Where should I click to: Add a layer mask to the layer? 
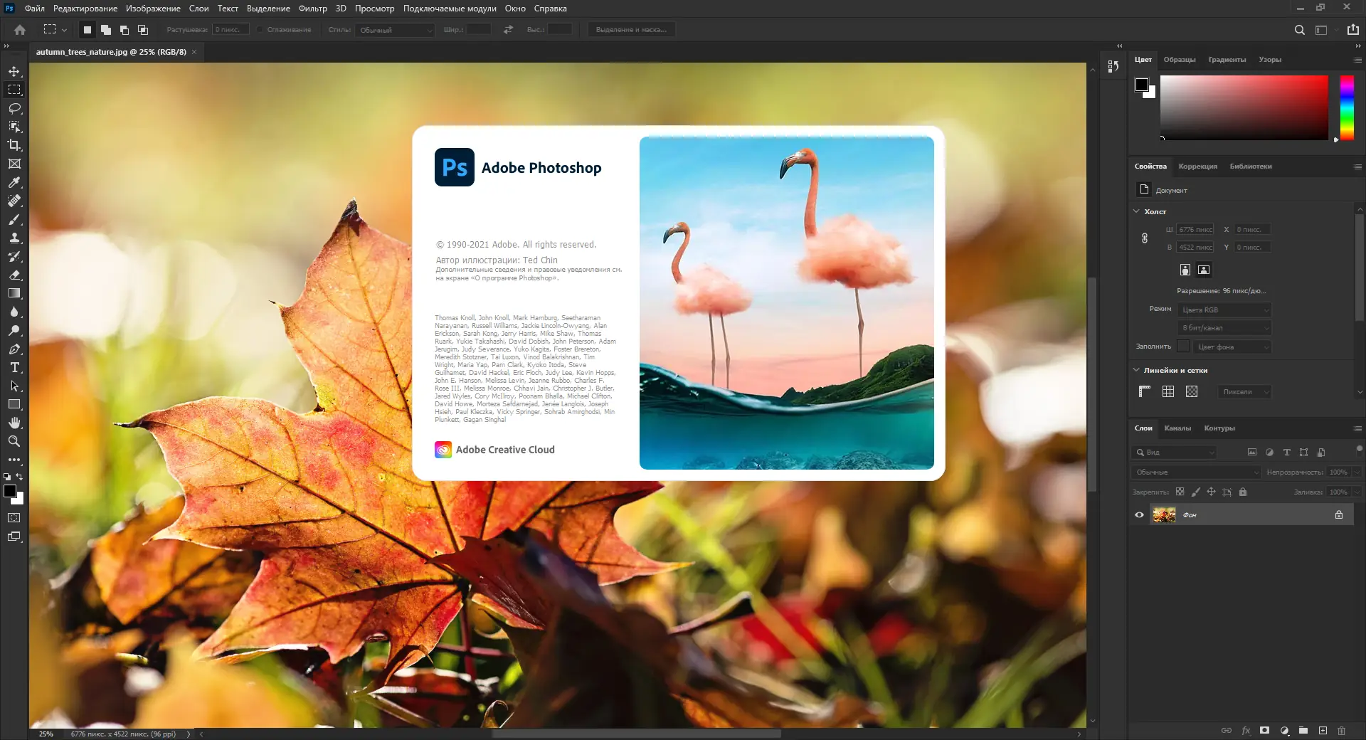[x=1265, y=731]
